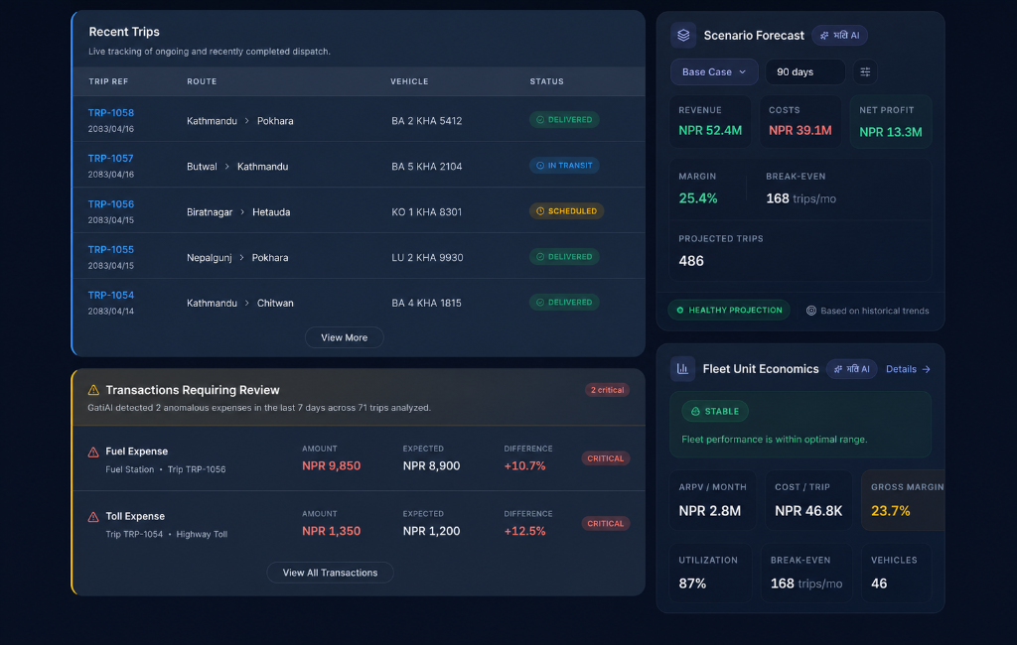
Task: Click the ROUTE column header
Action: click(x=202, y=81)
